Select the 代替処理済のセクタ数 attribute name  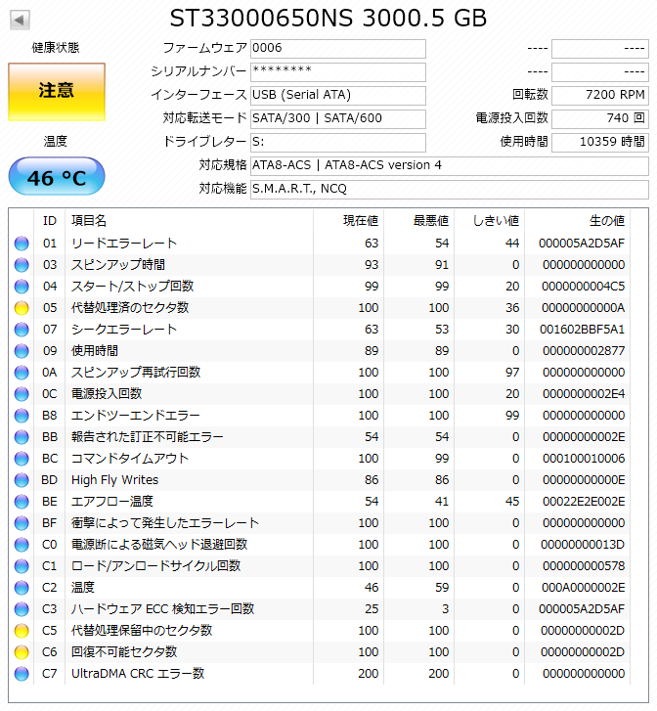(x=130, y=308)
